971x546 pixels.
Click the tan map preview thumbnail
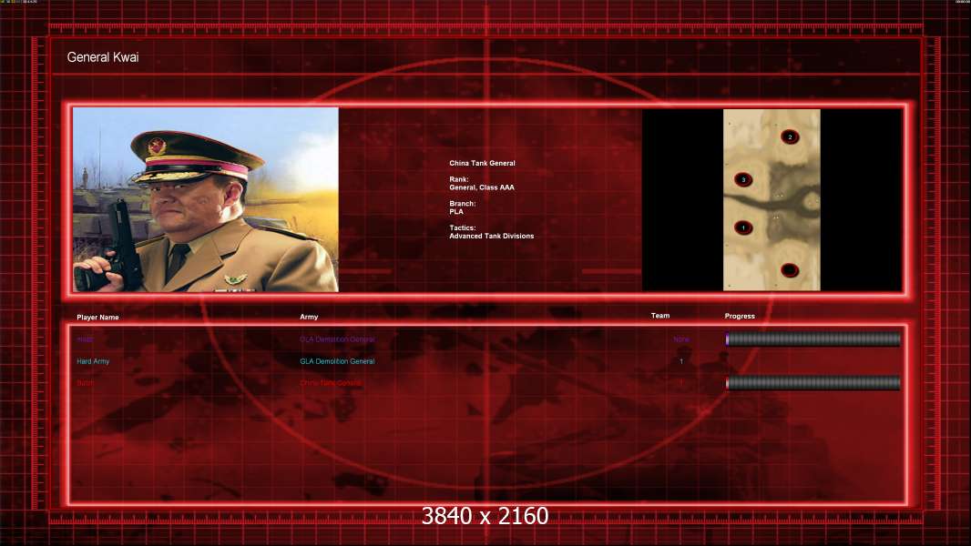[x=772, y=199]
